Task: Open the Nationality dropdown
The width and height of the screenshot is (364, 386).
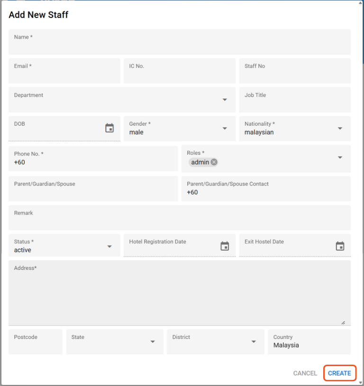Action: point(340,129)
